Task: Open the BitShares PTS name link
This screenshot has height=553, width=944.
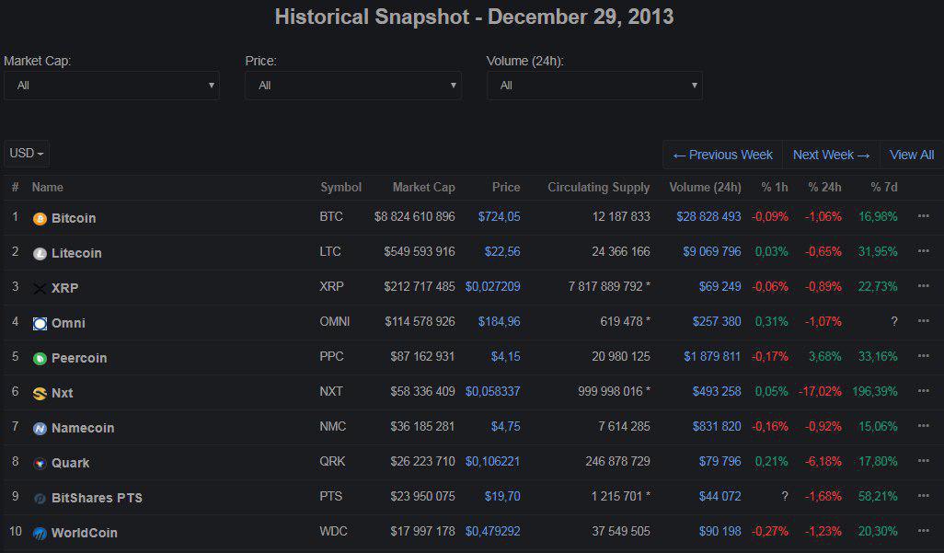Action: coord(97,498)
